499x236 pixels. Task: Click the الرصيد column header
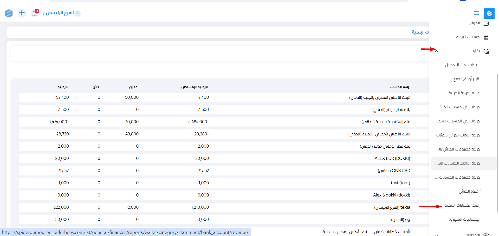[x=63, y=87]
